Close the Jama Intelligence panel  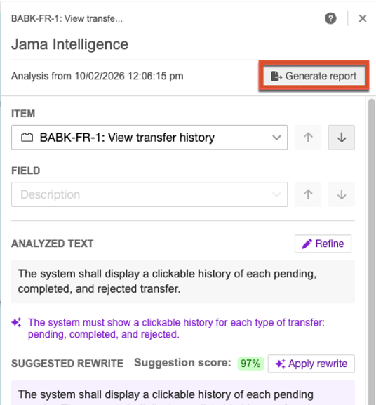pyautogui.click(x=363, y=18)
